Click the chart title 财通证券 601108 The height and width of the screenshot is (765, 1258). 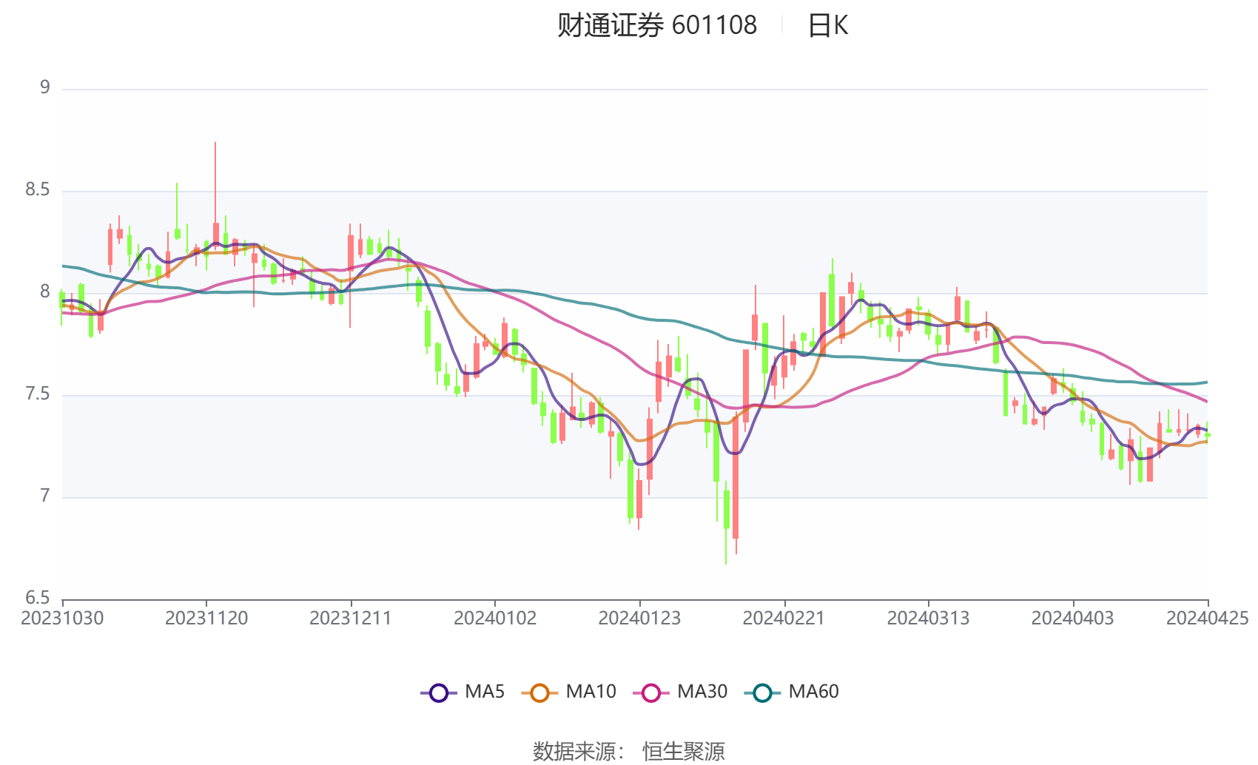(656, 26)
